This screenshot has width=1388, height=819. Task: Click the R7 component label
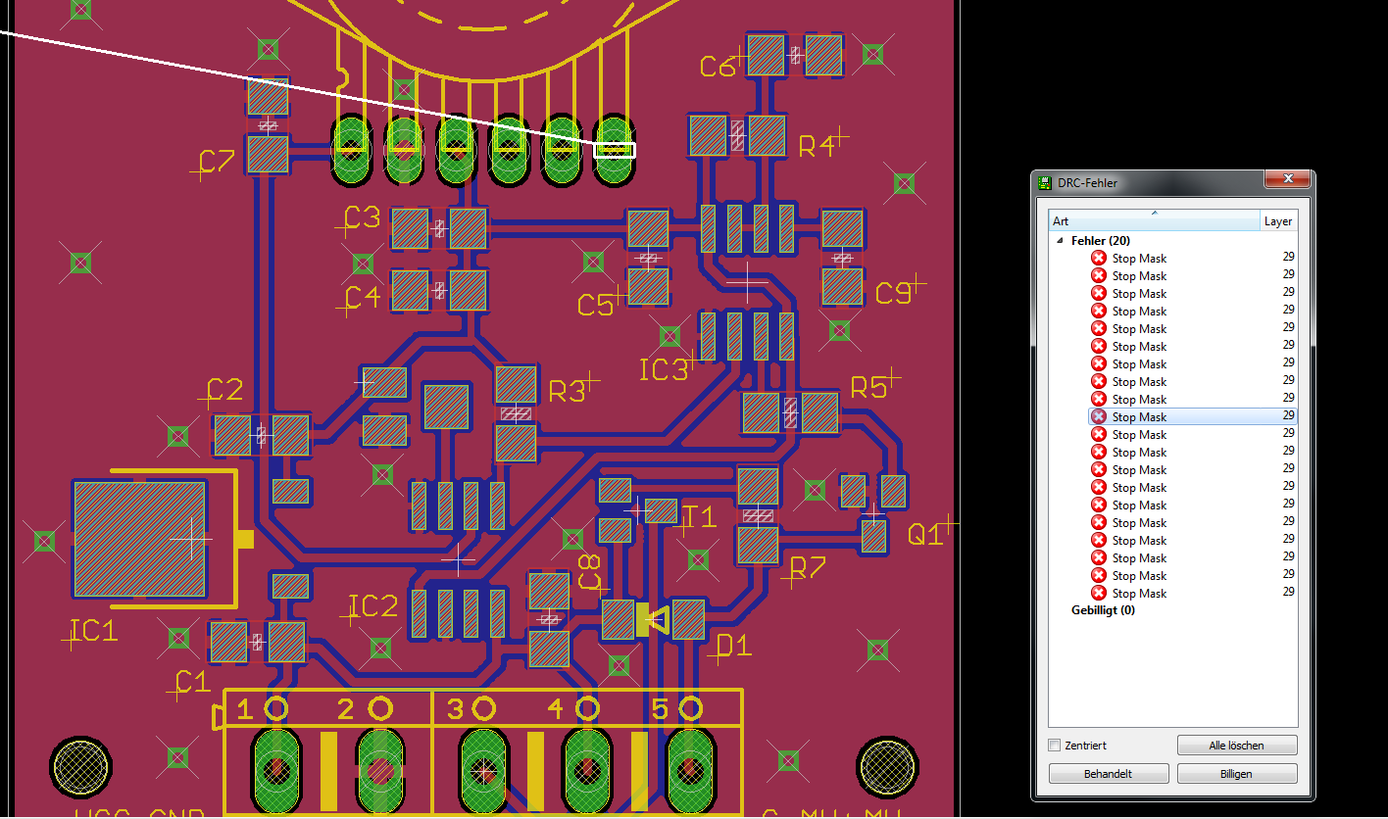(808, 568)
